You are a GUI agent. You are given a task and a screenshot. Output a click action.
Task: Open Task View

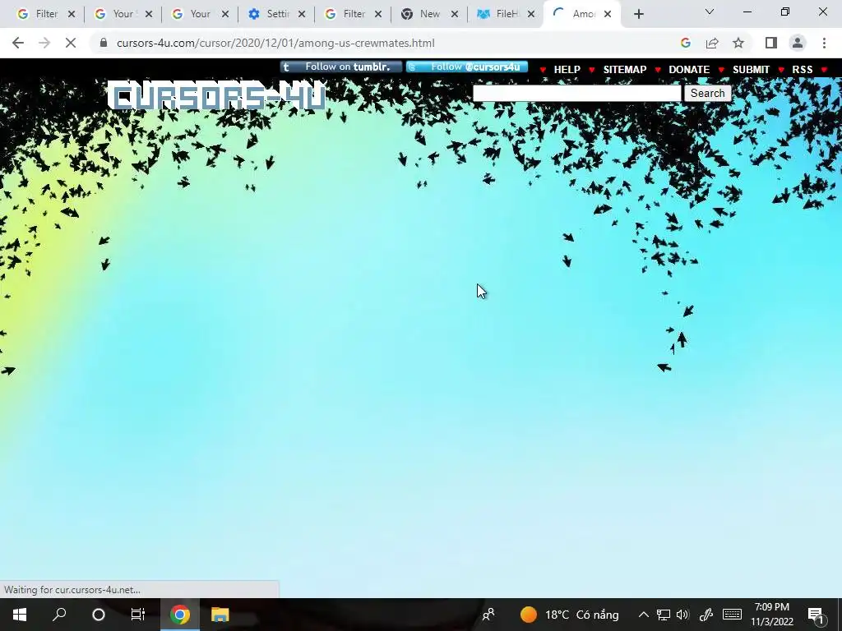coord(138,615)
